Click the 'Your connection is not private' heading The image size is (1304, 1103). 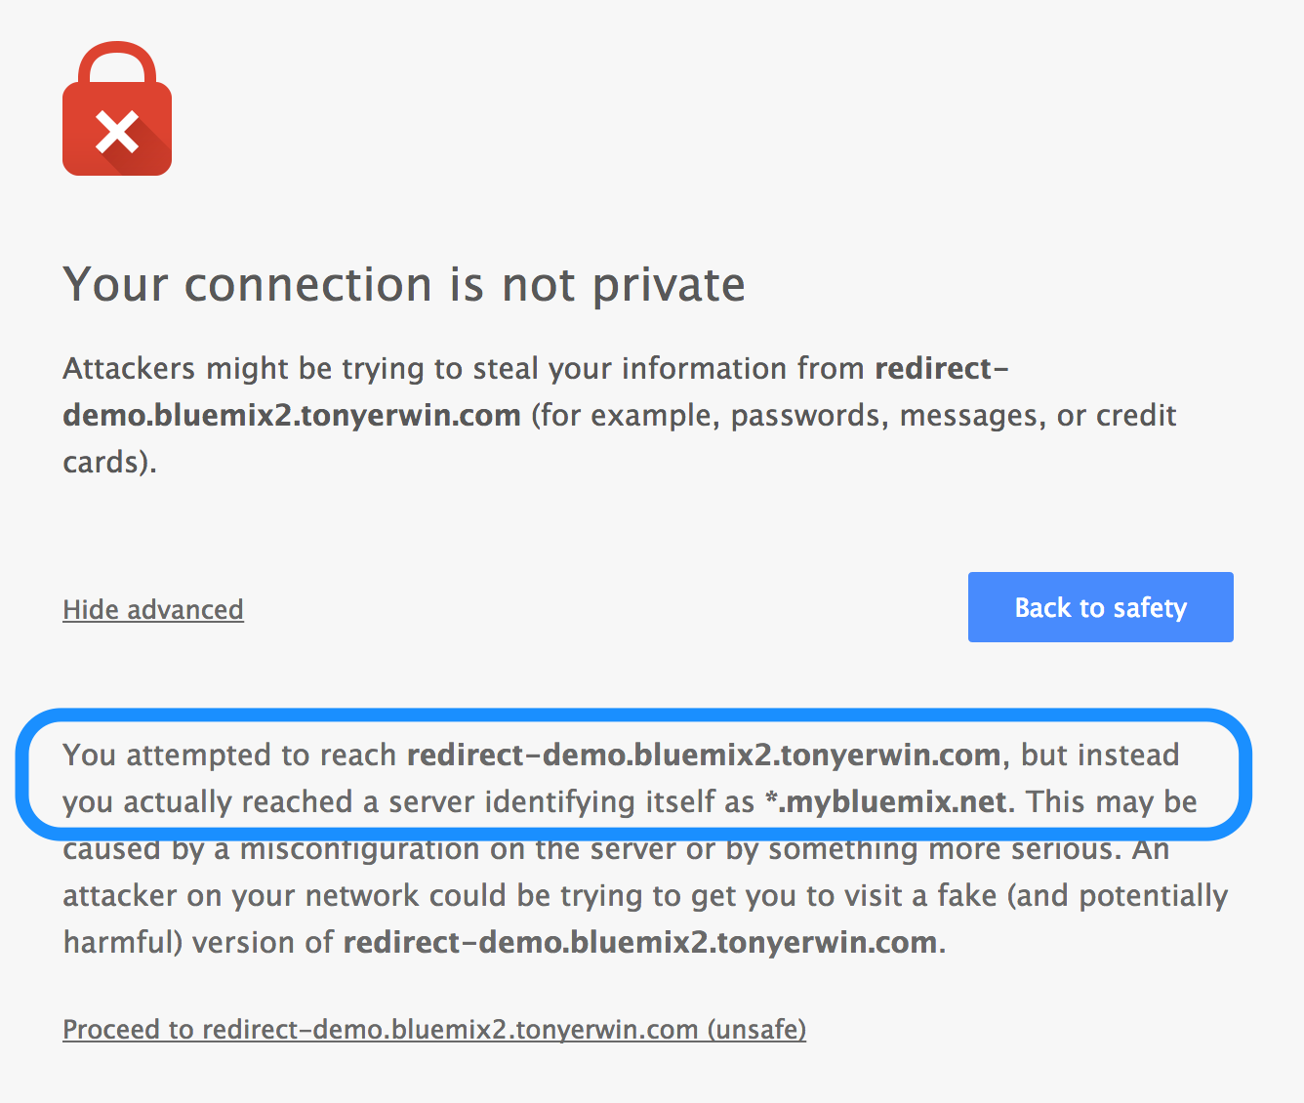coord(404,285)
